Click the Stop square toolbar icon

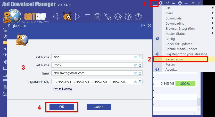[x=87, y=17]
